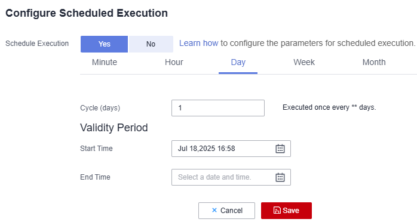Click the Start Time date field
417x222 pixels.
(x=231, y=149)
